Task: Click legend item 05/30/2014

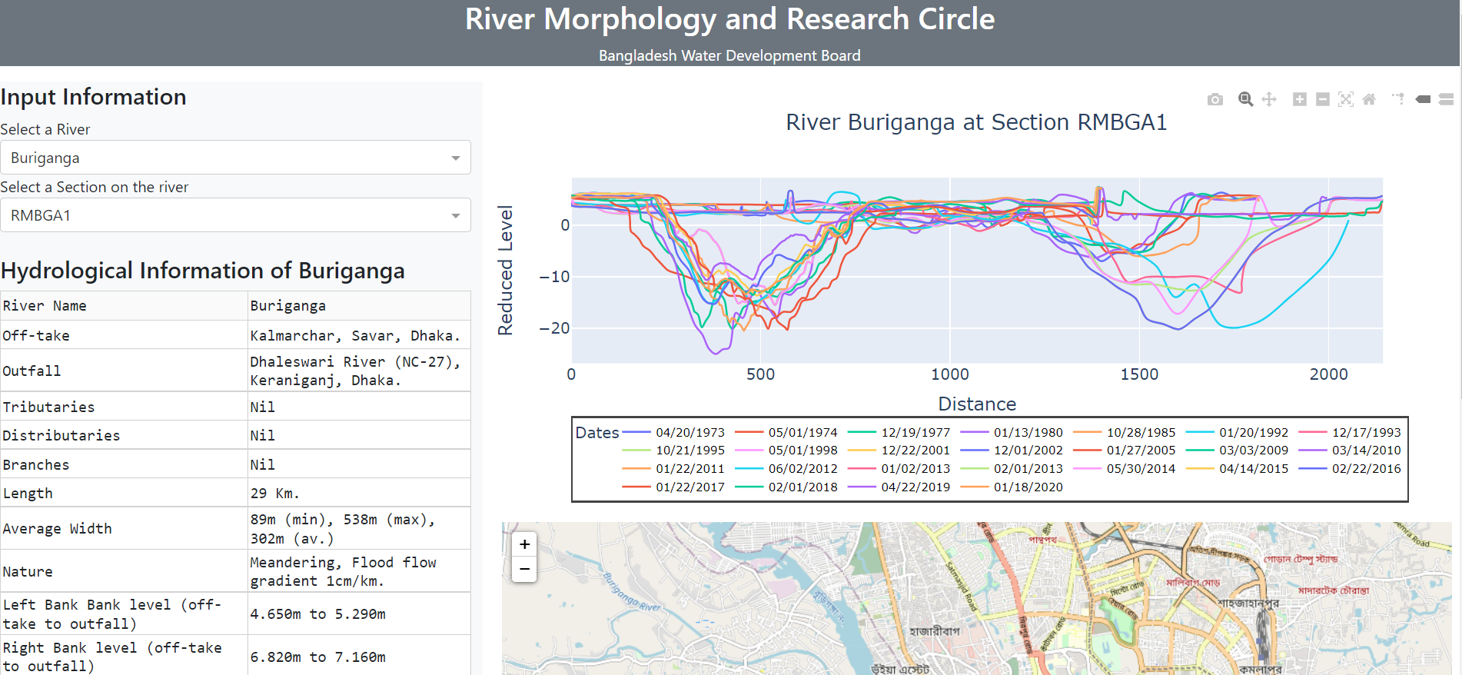Action: 1125,469
